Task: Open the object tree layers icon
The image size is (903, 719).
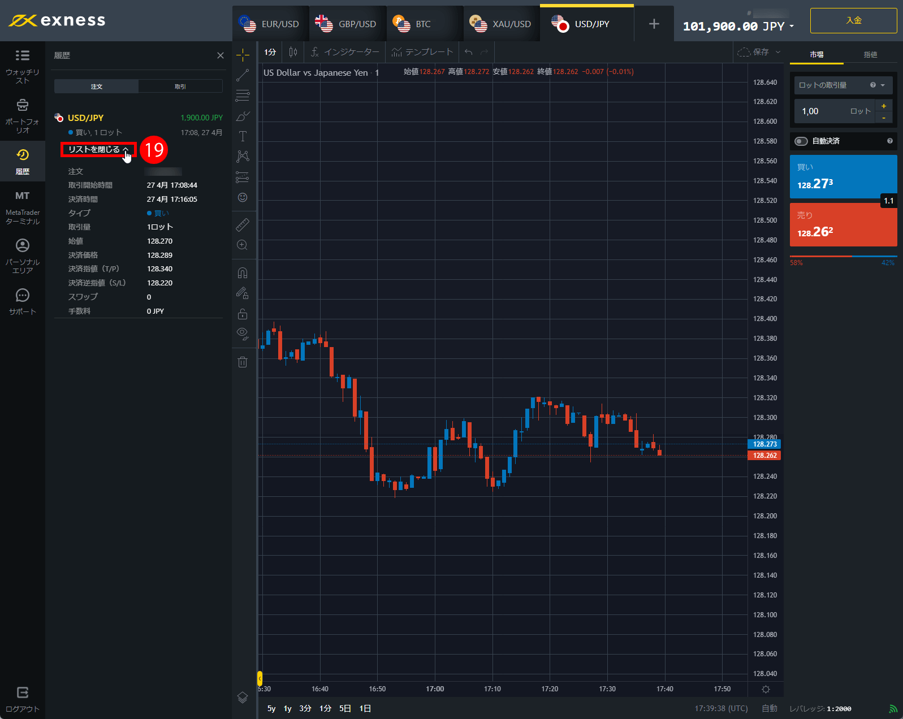Action: pos(243,697)
